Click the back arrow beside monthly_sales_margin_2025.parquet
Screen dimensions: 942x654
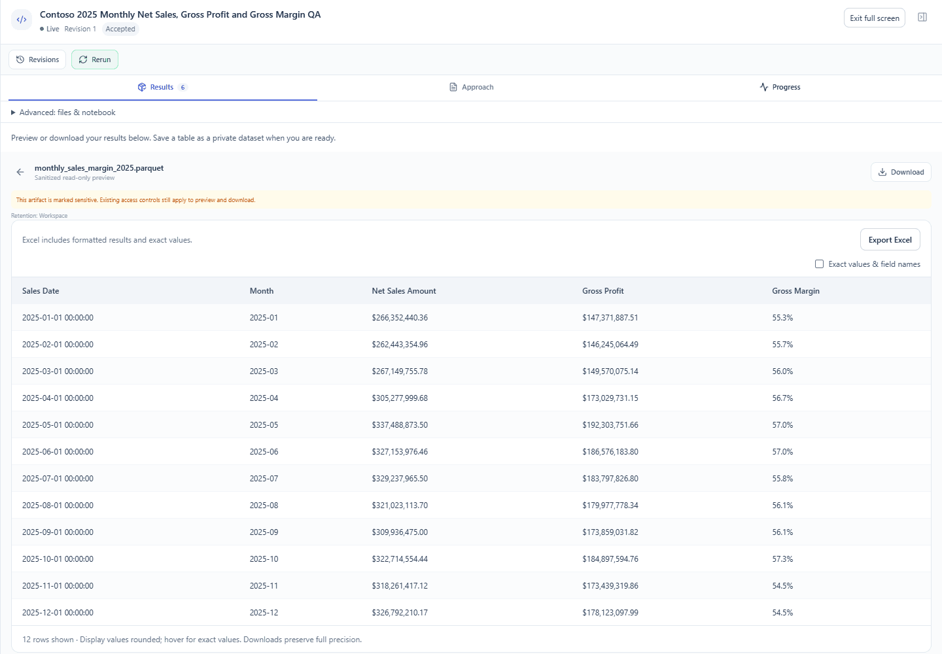[20, 172]
